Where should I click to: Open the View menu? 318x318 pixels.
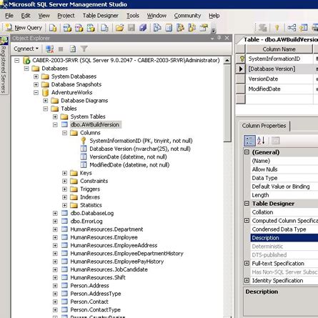(x=44, y=16)
